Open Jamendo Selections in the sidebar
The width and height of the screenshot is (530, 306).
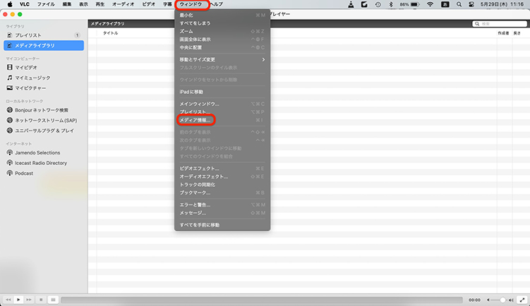44,153
